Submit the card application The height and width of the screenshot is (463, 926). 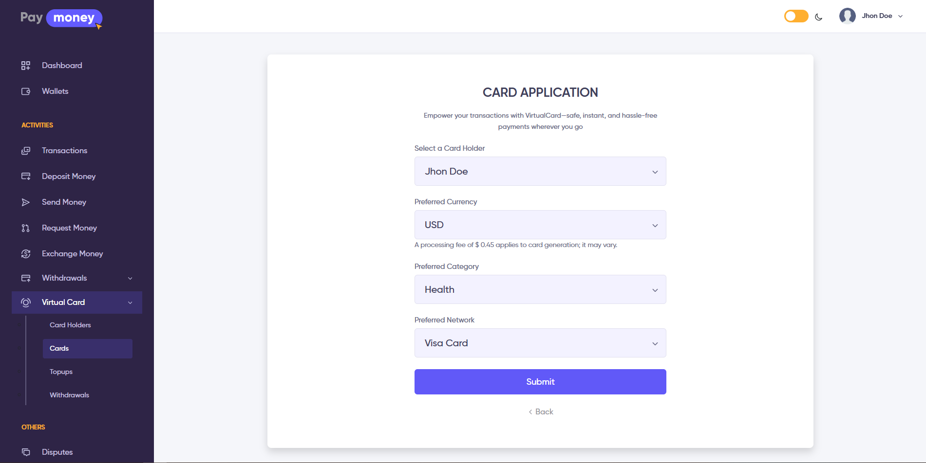coord(540,382)
